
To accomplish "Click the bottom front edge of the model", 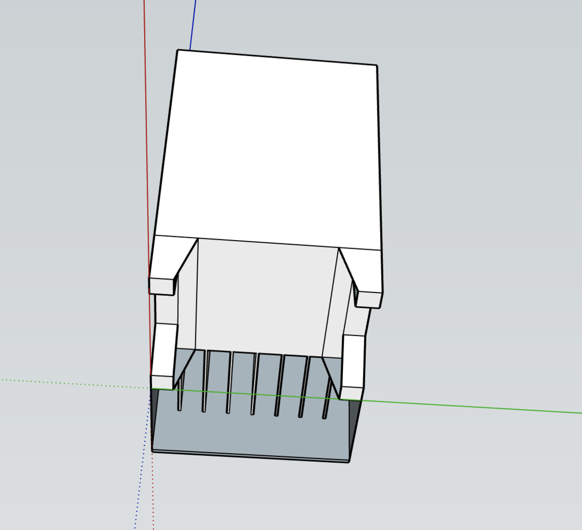I will click(x=249, y=456).
